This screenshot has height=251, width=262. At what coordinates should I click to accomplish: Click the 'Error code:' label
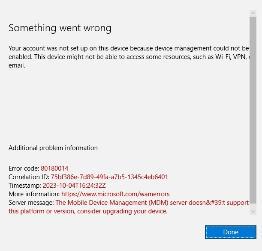pos(24,168)
